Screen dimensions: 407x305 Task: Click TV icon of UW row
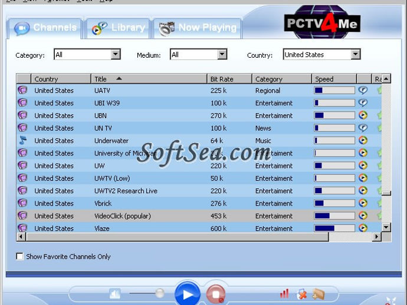coord(23,165)
